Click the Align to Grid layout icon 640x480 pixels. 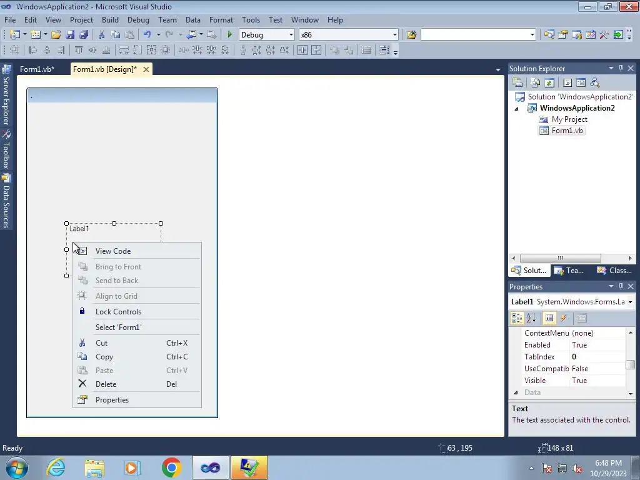(14, 50)
